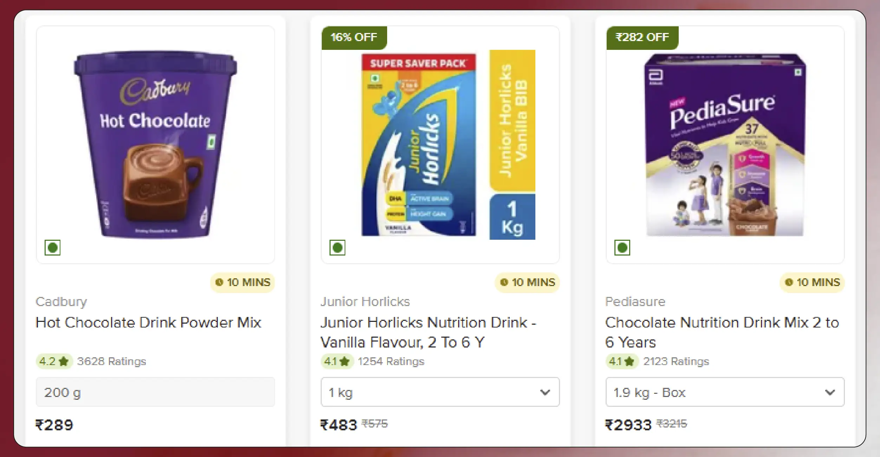Open Hot Chocolate Drink Powder Mix product title
The image size is (880, 457).
pos(148,323)
